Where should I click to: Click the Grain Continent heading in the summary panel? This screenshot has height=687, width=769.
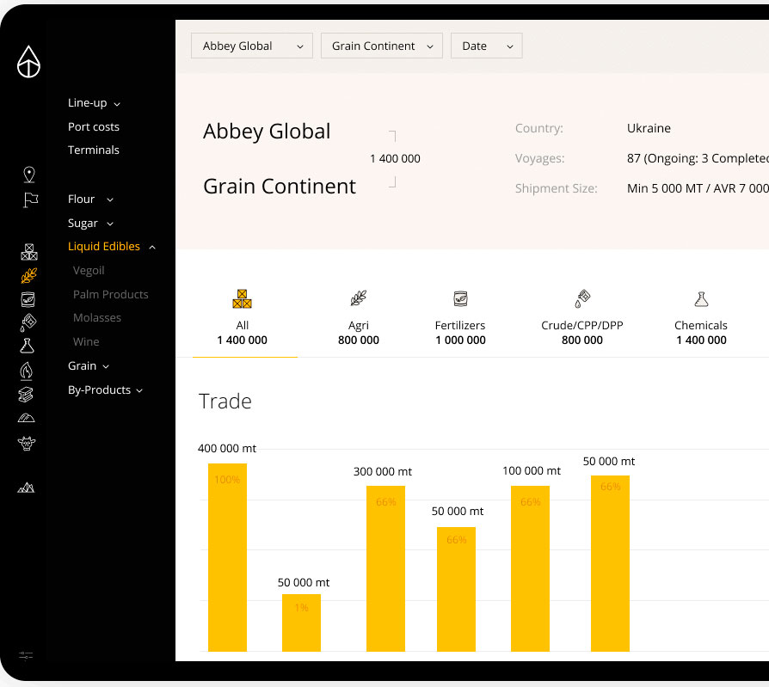(280, 187)
